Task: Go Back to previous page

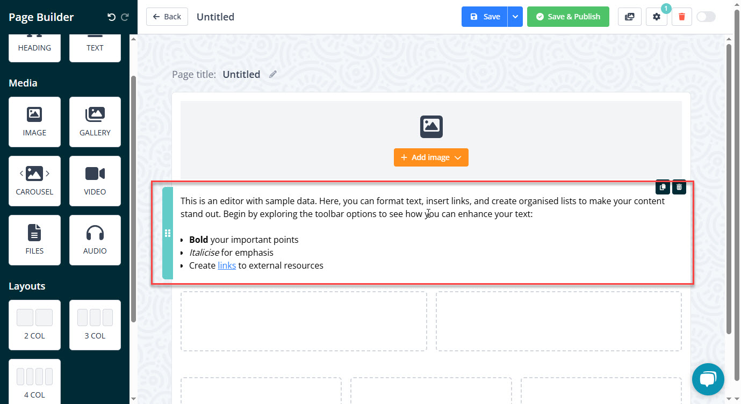Action: click(167, 17)
